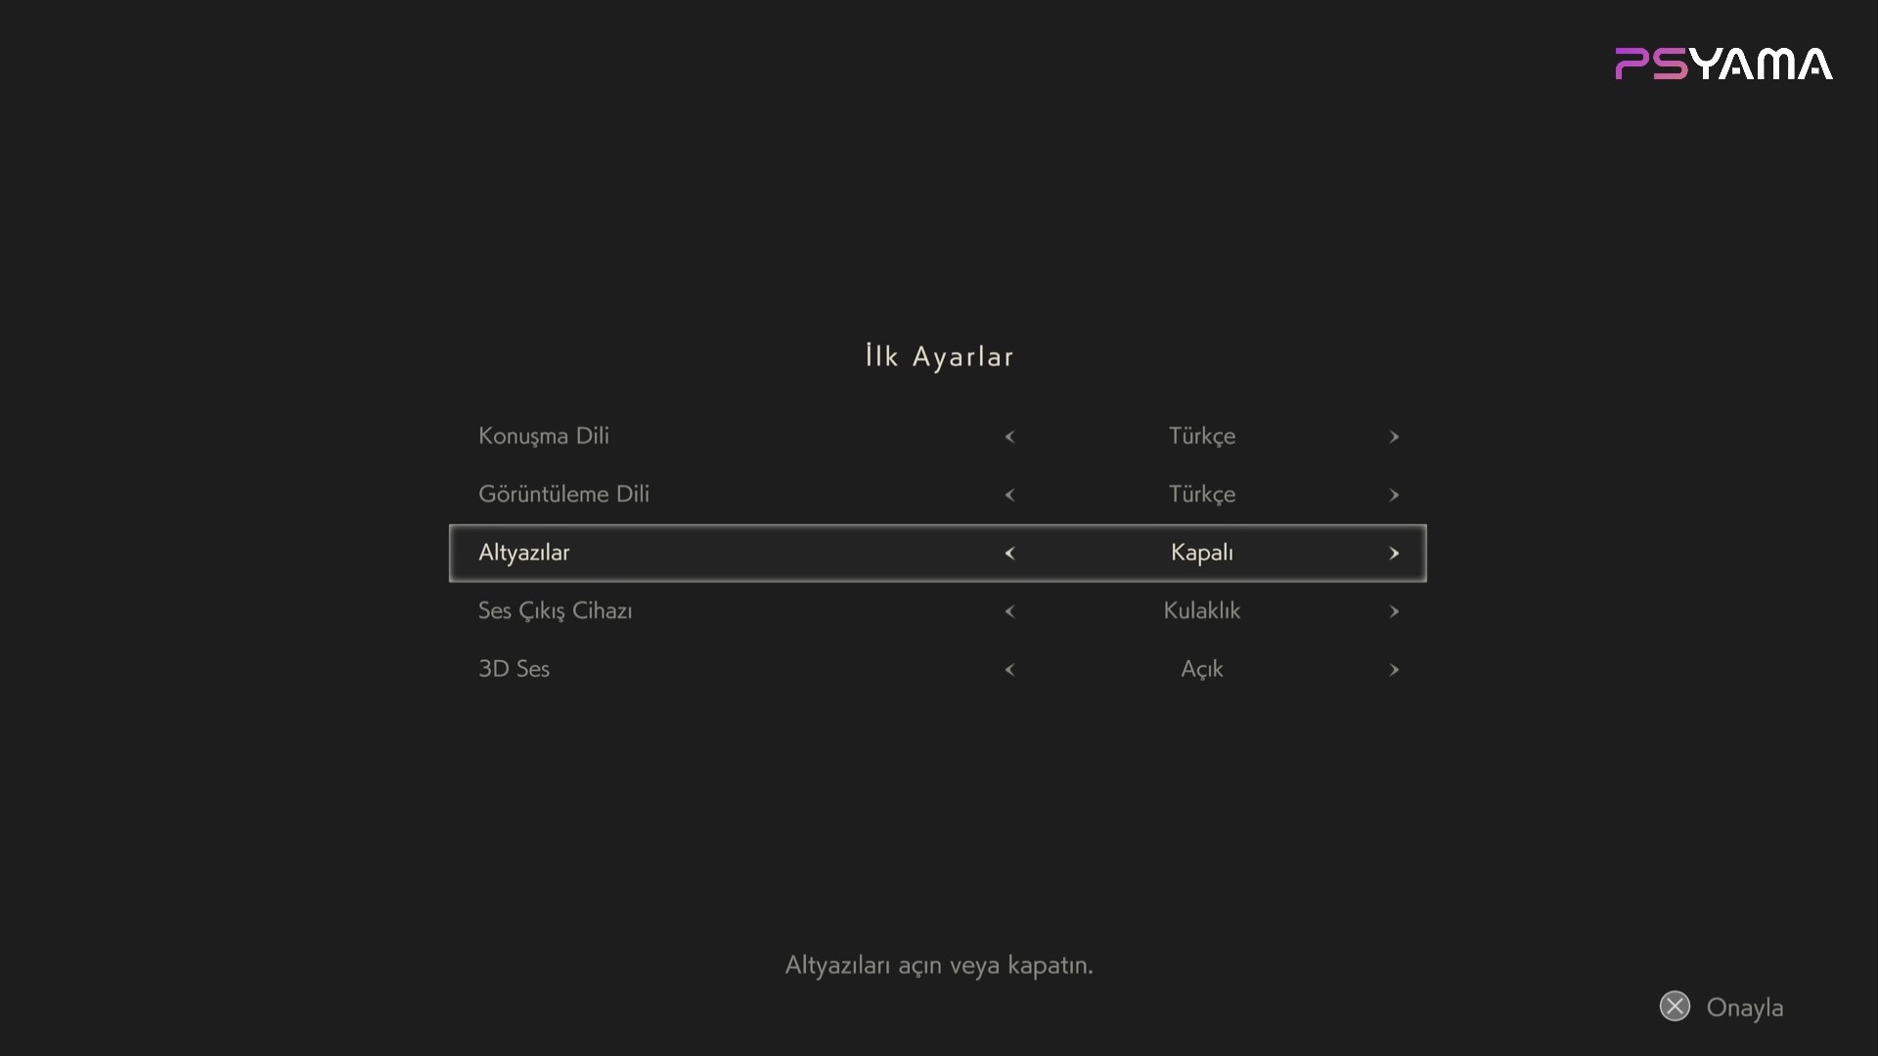
Task: Click right arrow for Konuşma Dili
Action: (1394, 437)
